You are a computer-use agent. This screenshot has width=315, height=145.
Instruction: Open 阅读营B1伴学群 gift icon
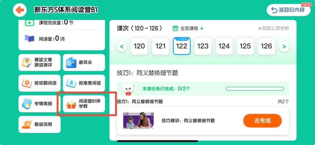71,104
